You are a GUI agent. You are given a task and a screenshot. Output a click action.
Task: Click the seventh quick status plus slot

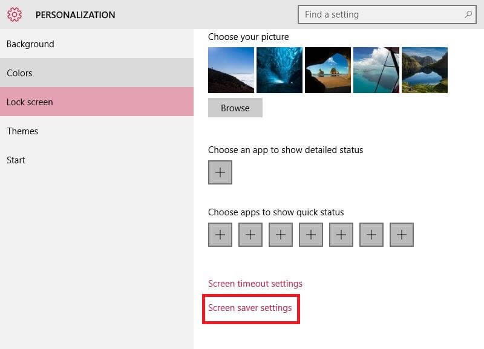coord(402,235)
